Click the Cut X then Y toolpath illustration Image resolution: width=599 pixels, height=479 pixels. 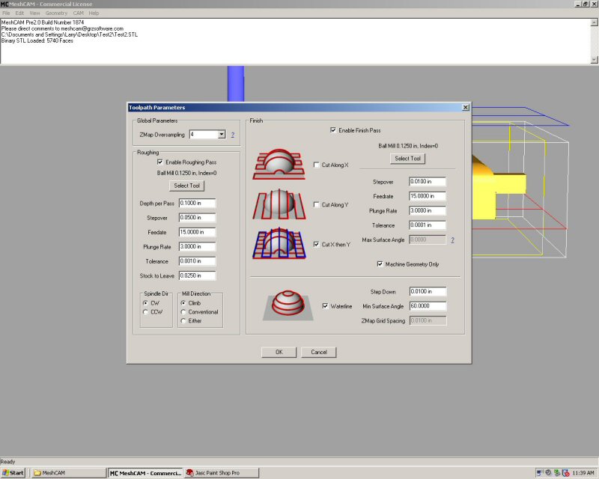279,244
